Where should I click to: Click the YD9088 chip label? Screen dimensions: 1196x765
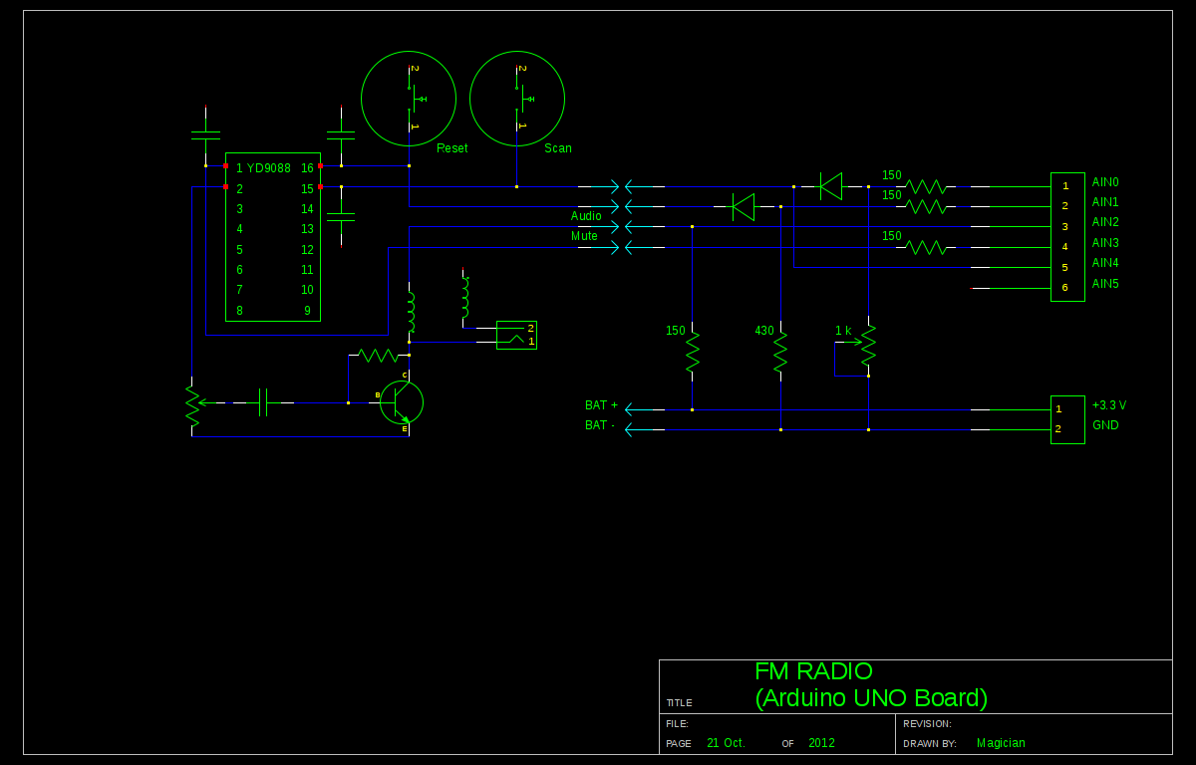pyautogui.click(x=269, y=168)
